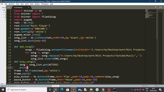Image resolution: width=164 pixels, height=92 pixels.
Task: Click the editor vertical scrollbar thumb
Action: coord(157,25)
